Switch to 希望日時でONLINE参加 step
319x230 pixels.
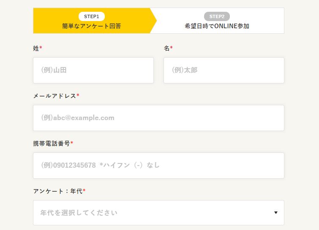point(217,26)
